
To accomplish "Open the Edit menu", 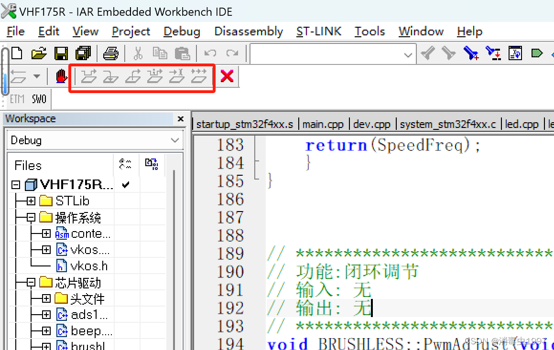I will point(48,32).
